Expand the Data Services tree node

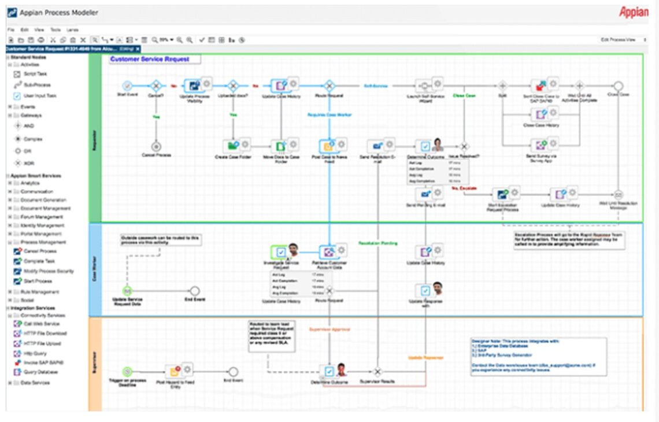pos(10,383)
